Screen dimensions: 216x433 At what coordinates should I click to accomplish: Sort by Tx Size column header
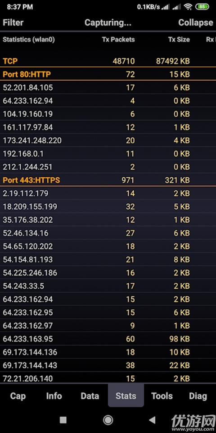click(179, 40)
